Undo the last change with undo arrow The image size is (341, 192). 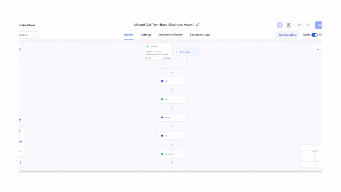click(x=299, y=25)
